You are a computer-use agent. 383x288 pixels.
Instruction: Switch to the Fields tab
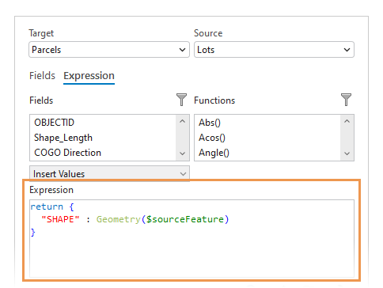[x=42, y=76]
